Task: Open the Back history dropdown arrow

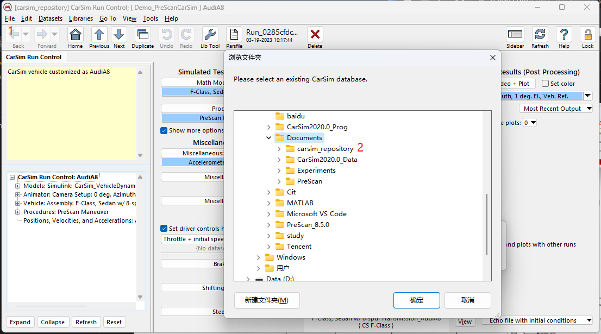Action: [x=26, y=34]
